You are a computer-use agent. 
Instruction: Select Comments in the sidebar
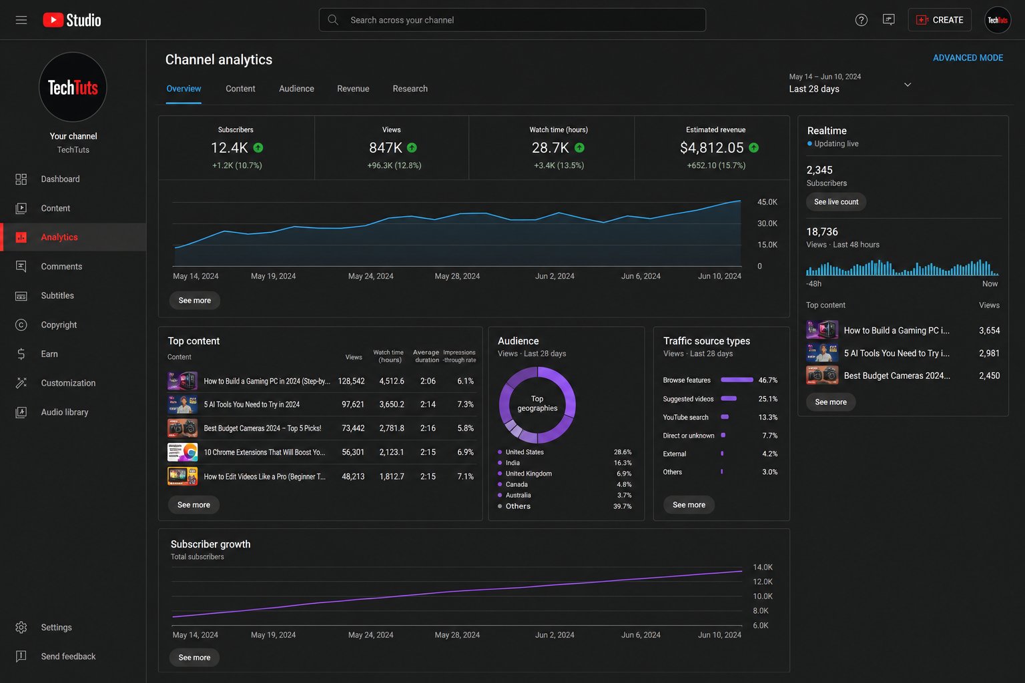[x=73, y=266]
